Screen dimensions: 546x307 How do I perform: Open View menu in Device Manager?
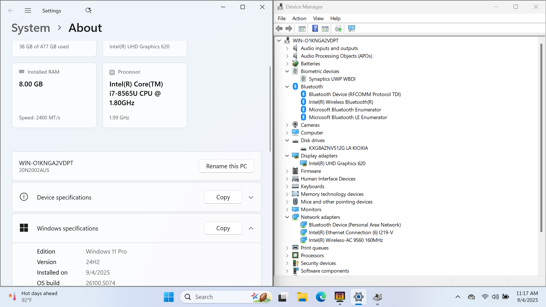(x=318, y=18)
